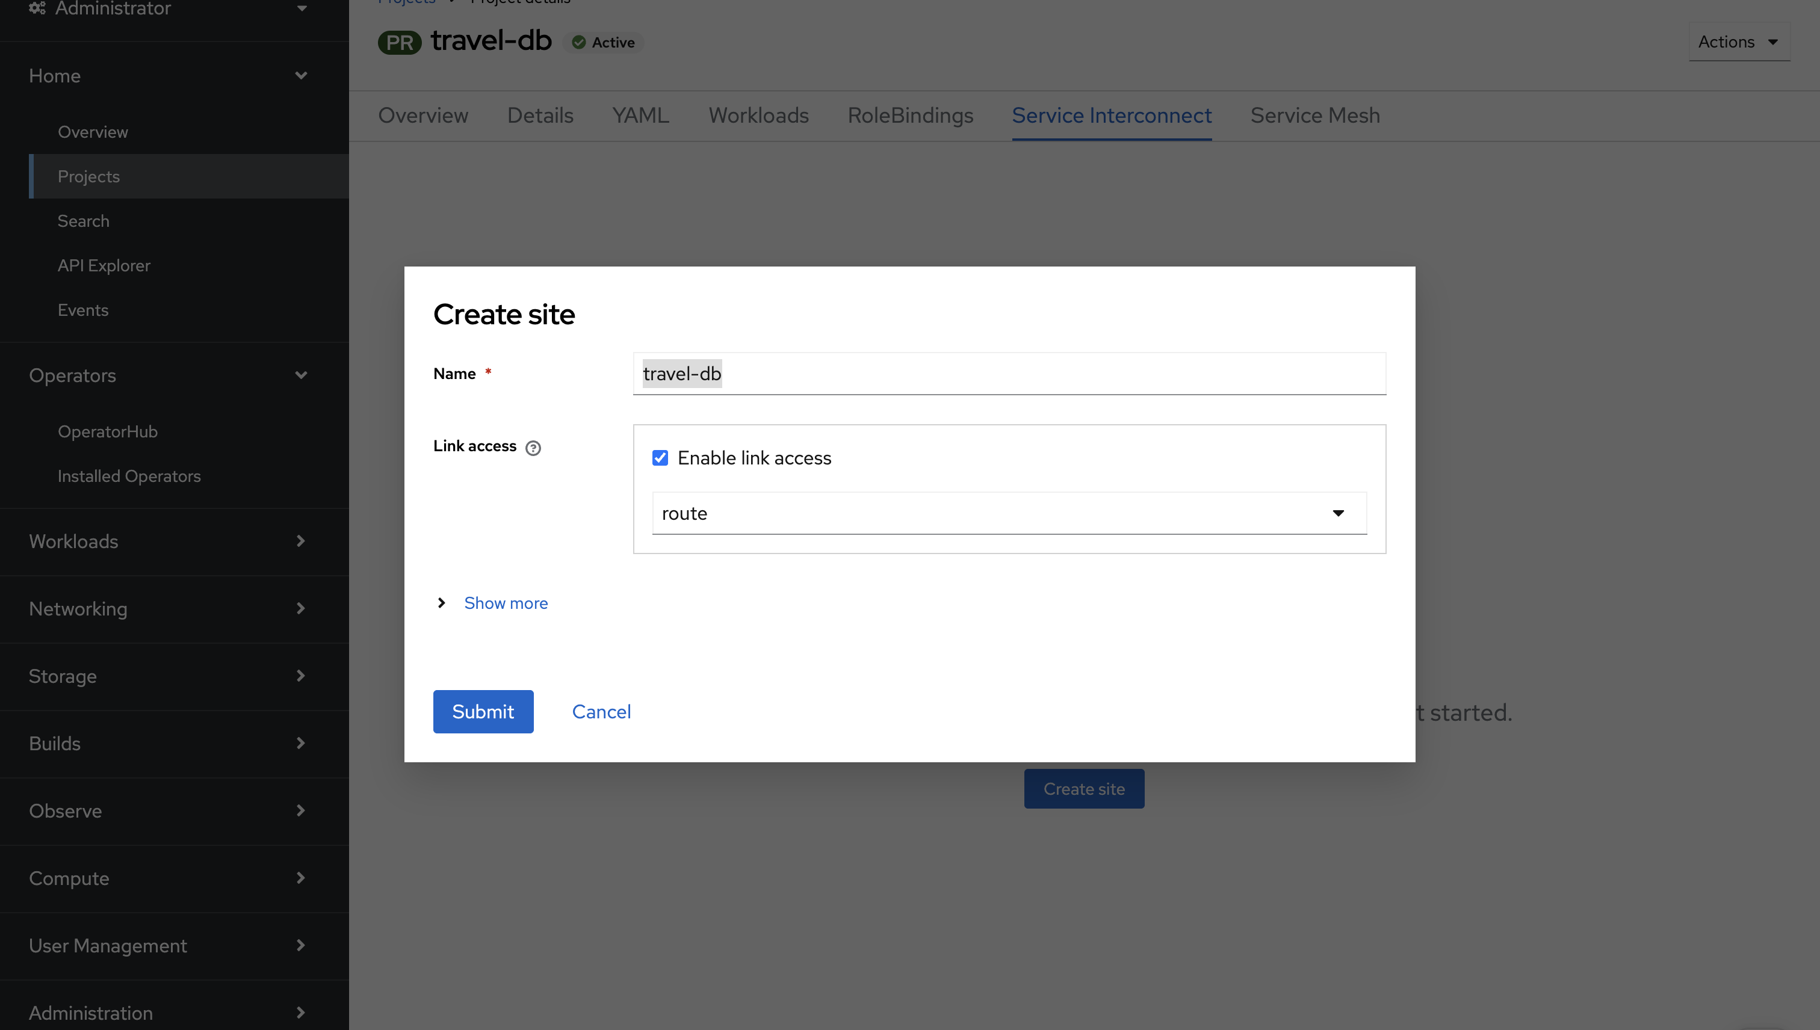Click the Show more link
The width and height of the screenshot is (1820, 1030).
(506, 603)
